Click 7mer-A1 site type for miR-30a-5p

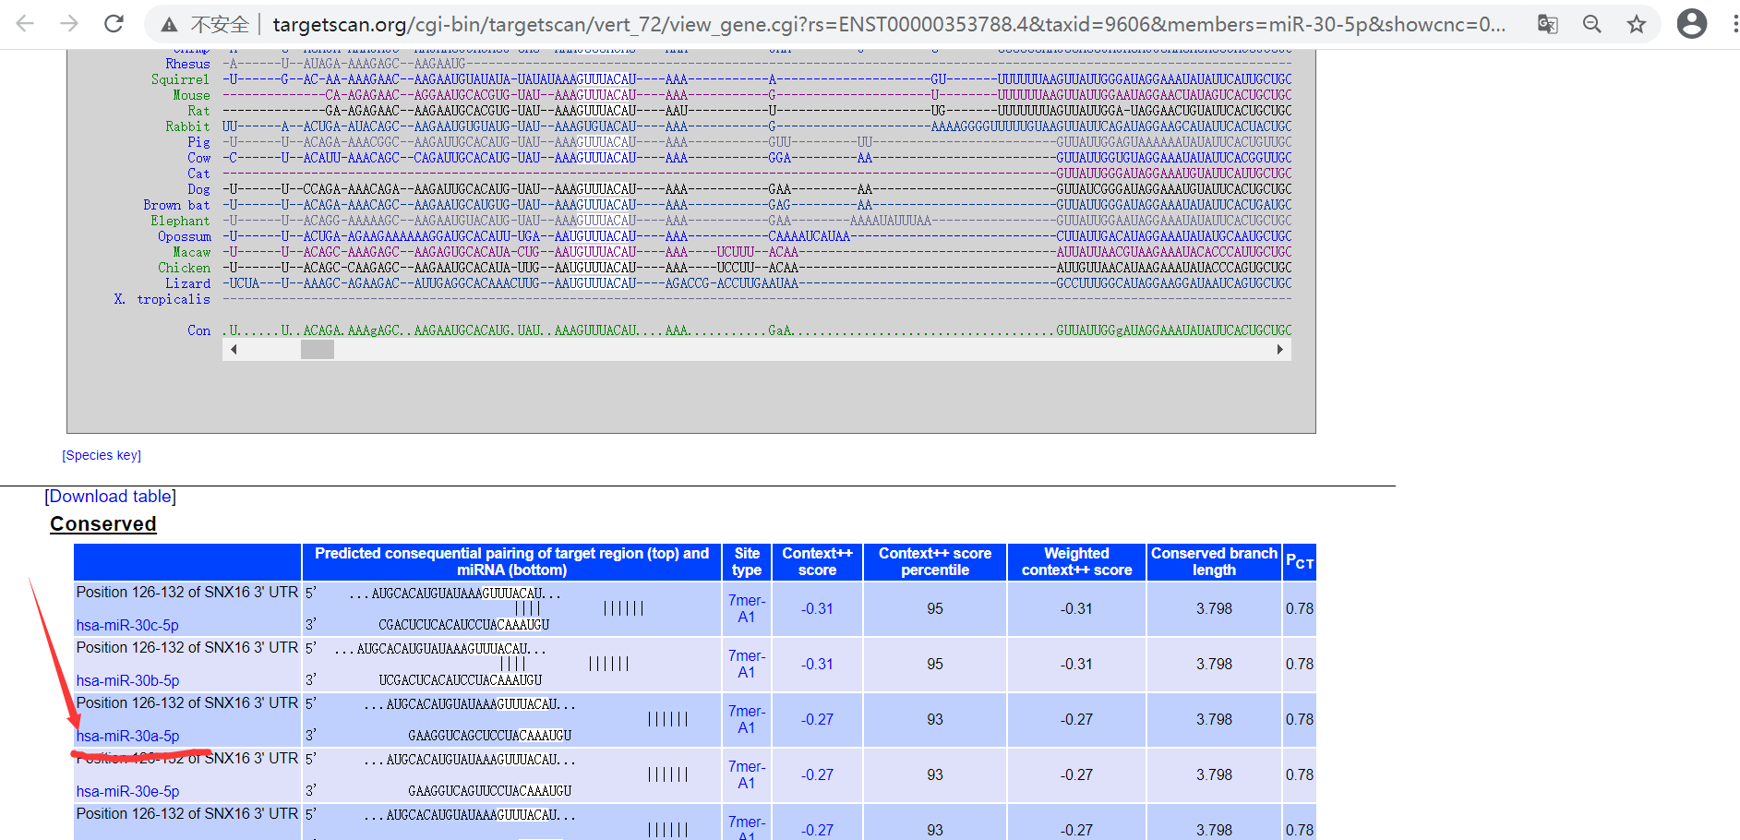(747, 720)
